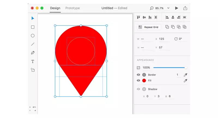Toggle Fill visibility eye
Image resolution: width=218 pixels, height=118 pixels.
138,80
